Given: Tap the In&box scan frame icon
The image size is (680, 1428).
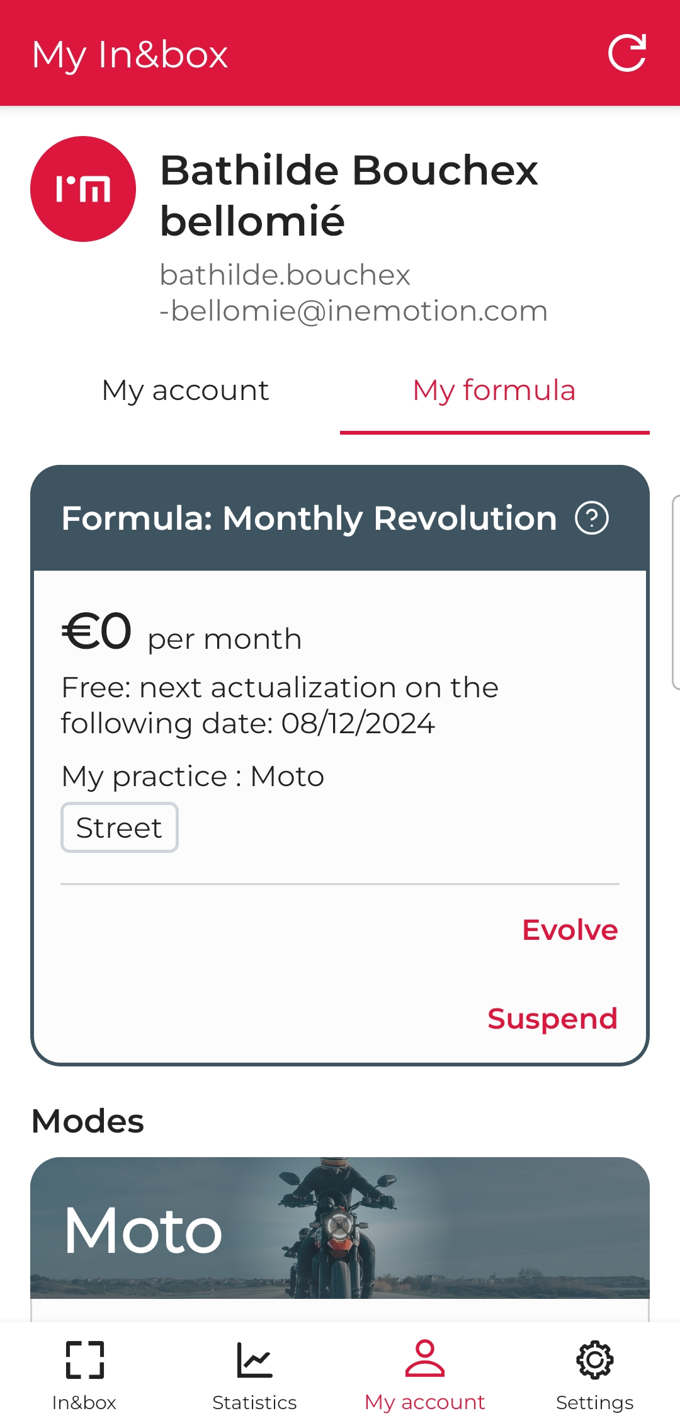Looking at the screenshot, I should tap(84, 1359).
